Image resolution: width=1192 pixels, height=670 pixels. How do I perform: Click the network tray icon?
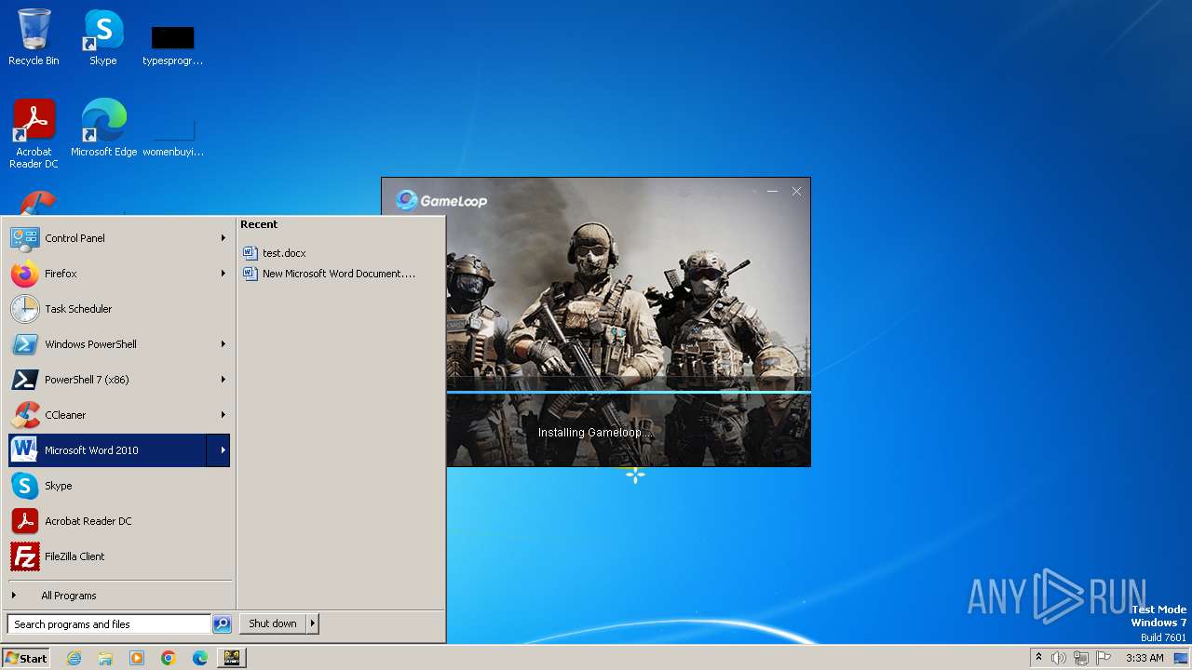(x=1081, y=658)
